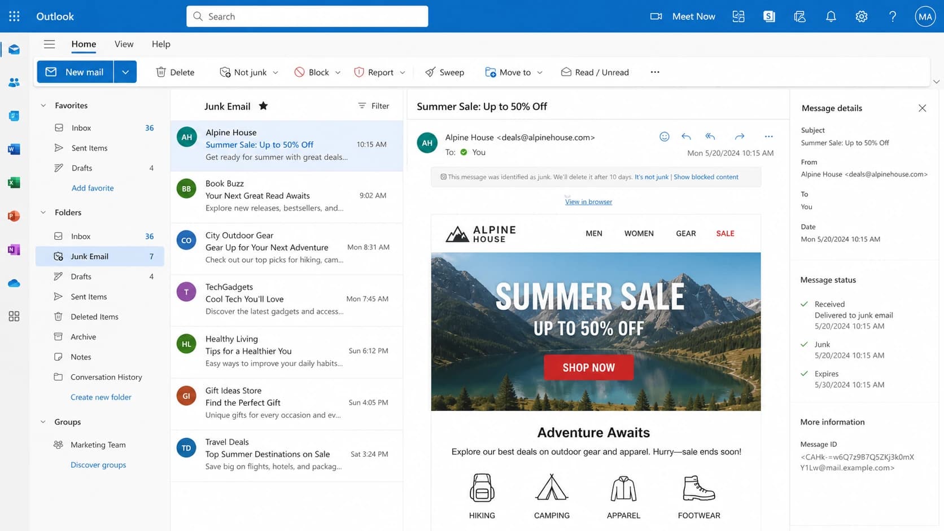The image size is (944, 531).
Task: Expand the Move to dropdown arrow
Action: click(540, 73)
